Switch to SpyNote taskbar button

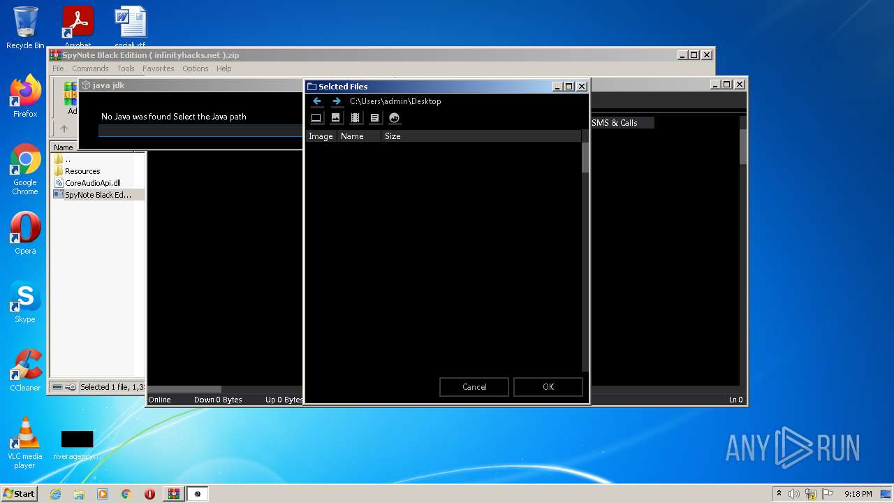(x=198, y=494)
